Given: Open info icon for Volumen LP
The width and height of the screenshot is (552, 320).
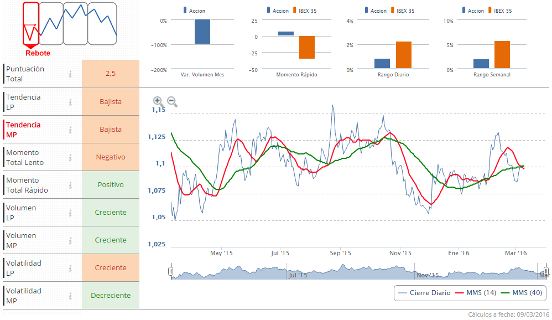Looking at the screenshot, I should [70, 213].
